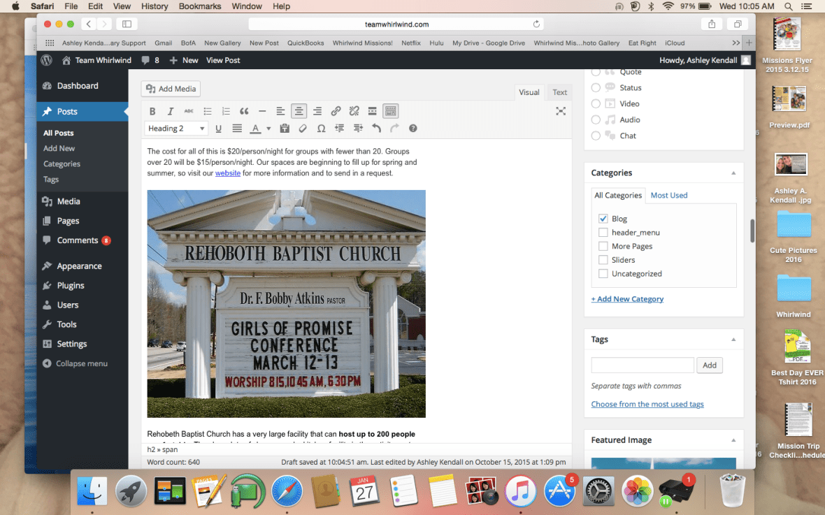Click Choose from the most used tags

tap(647, 404)
